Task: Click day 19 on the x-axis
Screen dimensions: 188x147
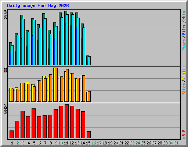Action: tap(110, 143)
